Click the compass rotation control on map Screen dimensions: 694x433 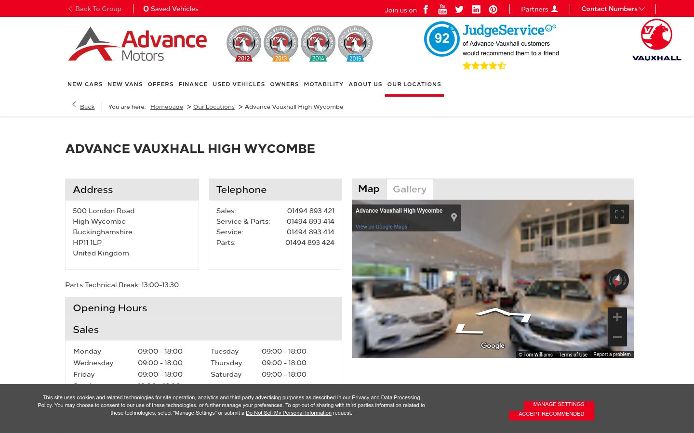(x=617, y=280)
